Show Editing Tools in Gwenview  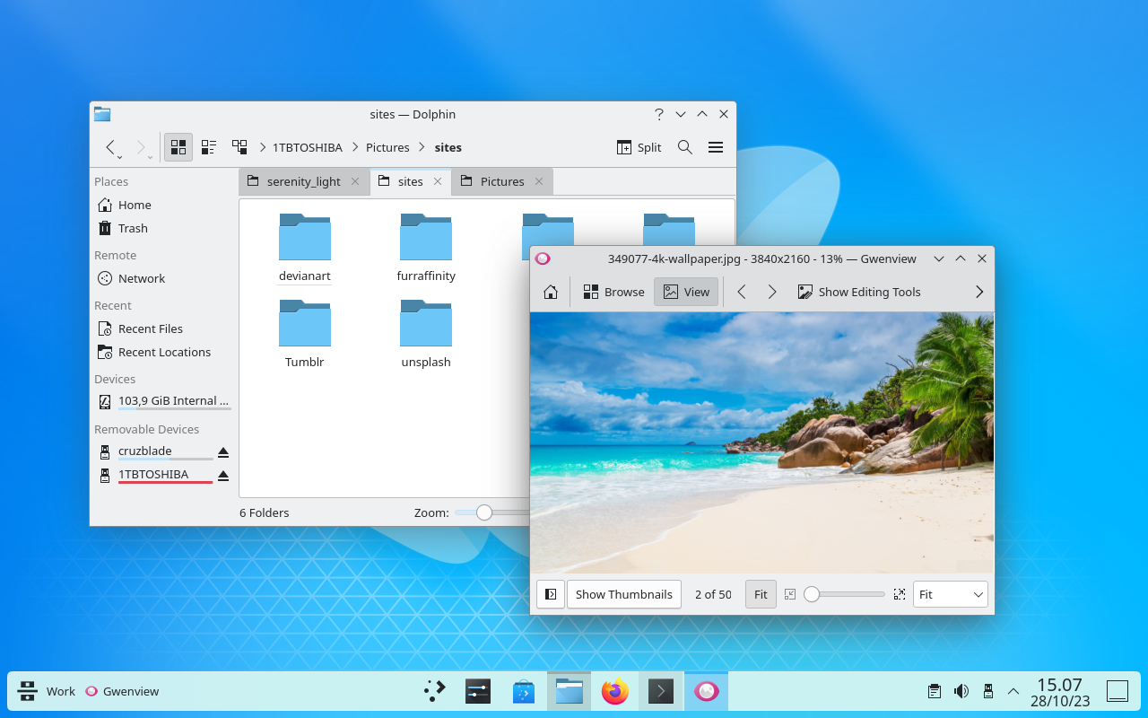tap(858, 292)
